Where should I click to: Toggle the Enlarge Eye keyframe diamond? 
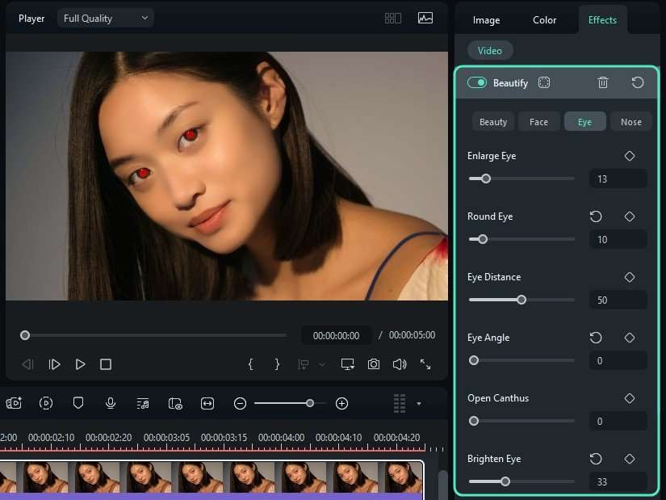pyautogui.click(x=630, y=156)
